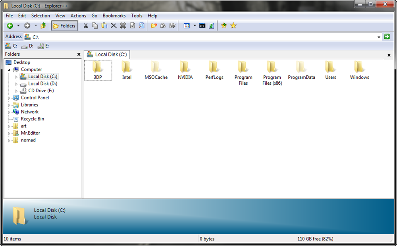Paste items with the clipboard icon
The width and height of the screenshot is (397, 246).
[104, 25]
